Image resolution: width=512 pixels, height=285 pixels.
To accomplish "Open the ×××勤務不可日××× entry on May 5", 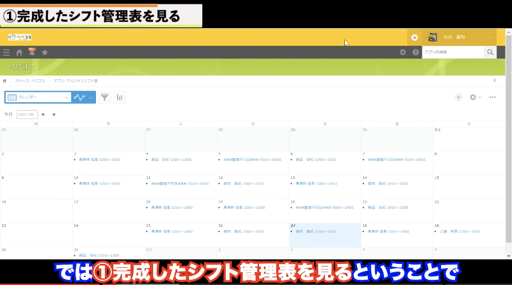I will (x=252, y=160).
